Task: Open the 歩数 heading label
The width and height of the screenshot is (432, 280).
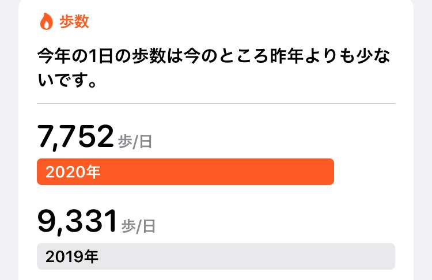Action: pyautogui.click(x=74, y=21)
